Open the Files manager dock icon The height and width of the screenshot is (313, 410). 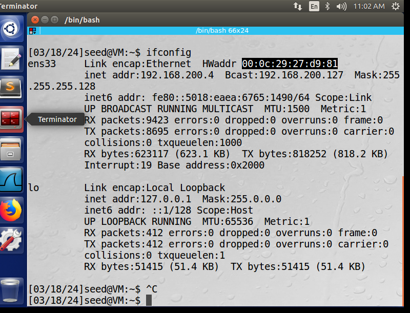pyautogui.click(x=11, y=150)
